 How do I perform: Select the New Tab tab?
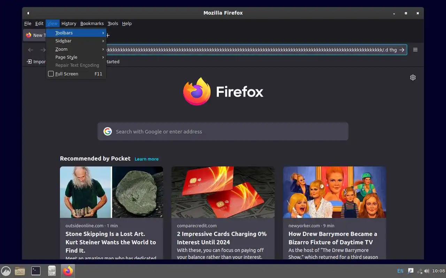35,35
